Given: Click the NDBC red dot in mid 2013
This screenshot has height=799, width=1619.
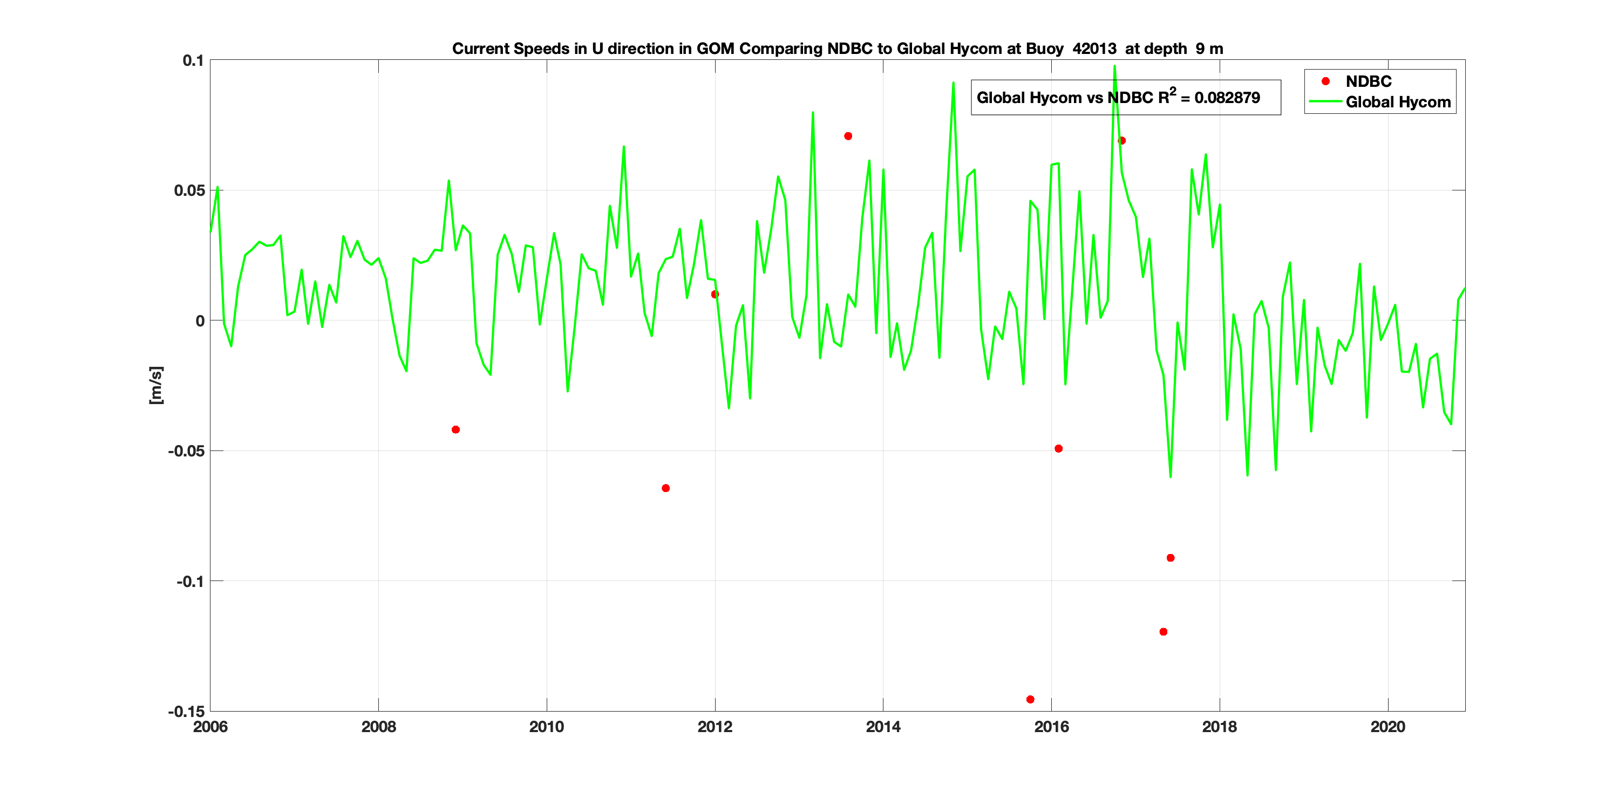Looking at the screenshot, I should point(848,136).
